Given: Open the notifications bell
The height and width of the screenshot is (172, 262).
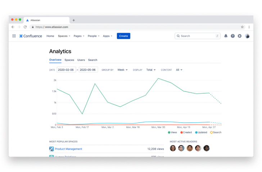Looking at the screenshot, I should click(x=226, y=36).
